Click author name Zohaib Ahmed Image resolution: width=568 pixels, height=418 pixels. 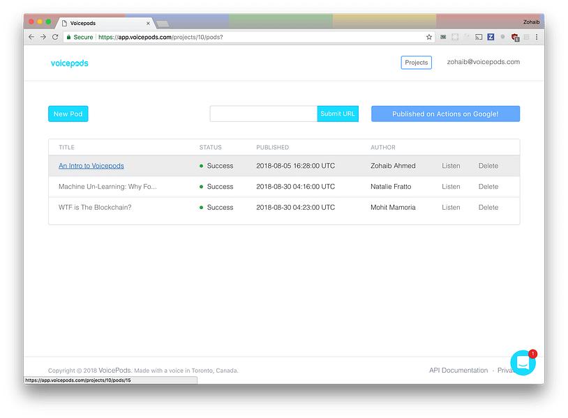(393, 166)
